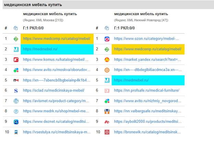The width and height of the screenshot is (214, 142).
Task: Open the ozon.ru category link
Action: point(147,39)
